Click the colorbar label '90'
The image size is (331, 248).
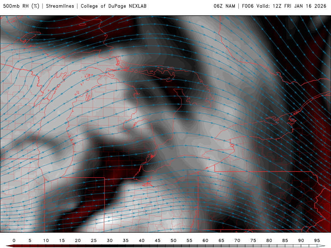(301, 241)
